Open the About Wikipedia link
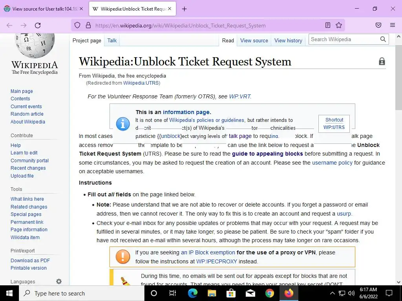The image size is (402, 301). click(28, 122)
